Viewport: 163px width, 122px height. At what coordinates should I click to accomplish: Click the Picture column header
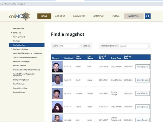point(55,58)
